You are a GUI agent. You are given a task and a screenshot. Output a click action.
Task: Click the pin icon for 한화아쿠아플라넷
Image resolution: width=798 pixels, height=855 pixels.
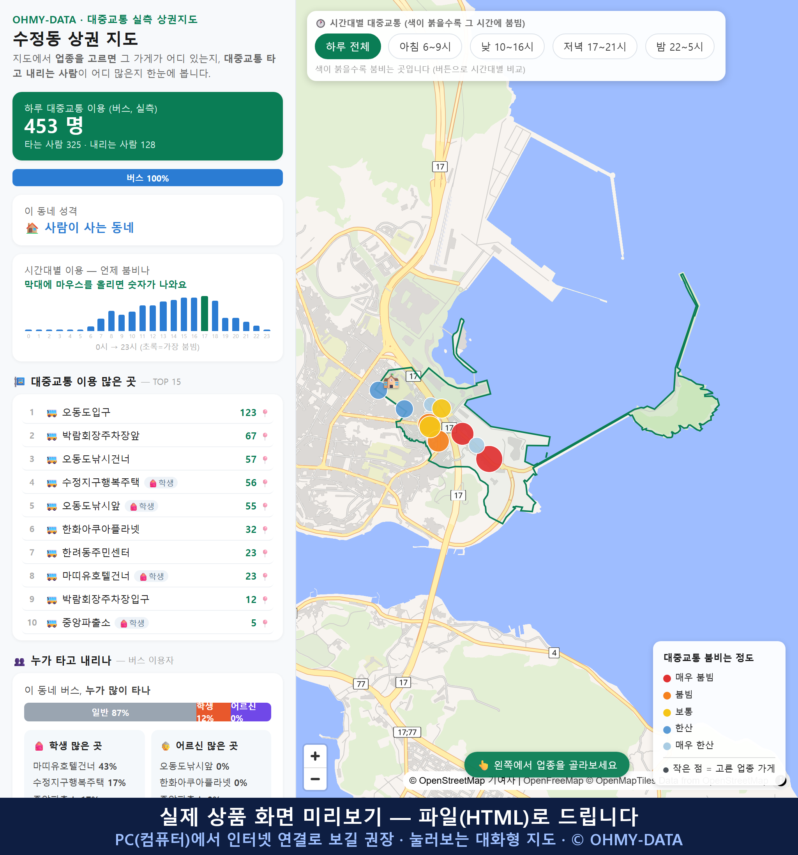coord(265,529)
